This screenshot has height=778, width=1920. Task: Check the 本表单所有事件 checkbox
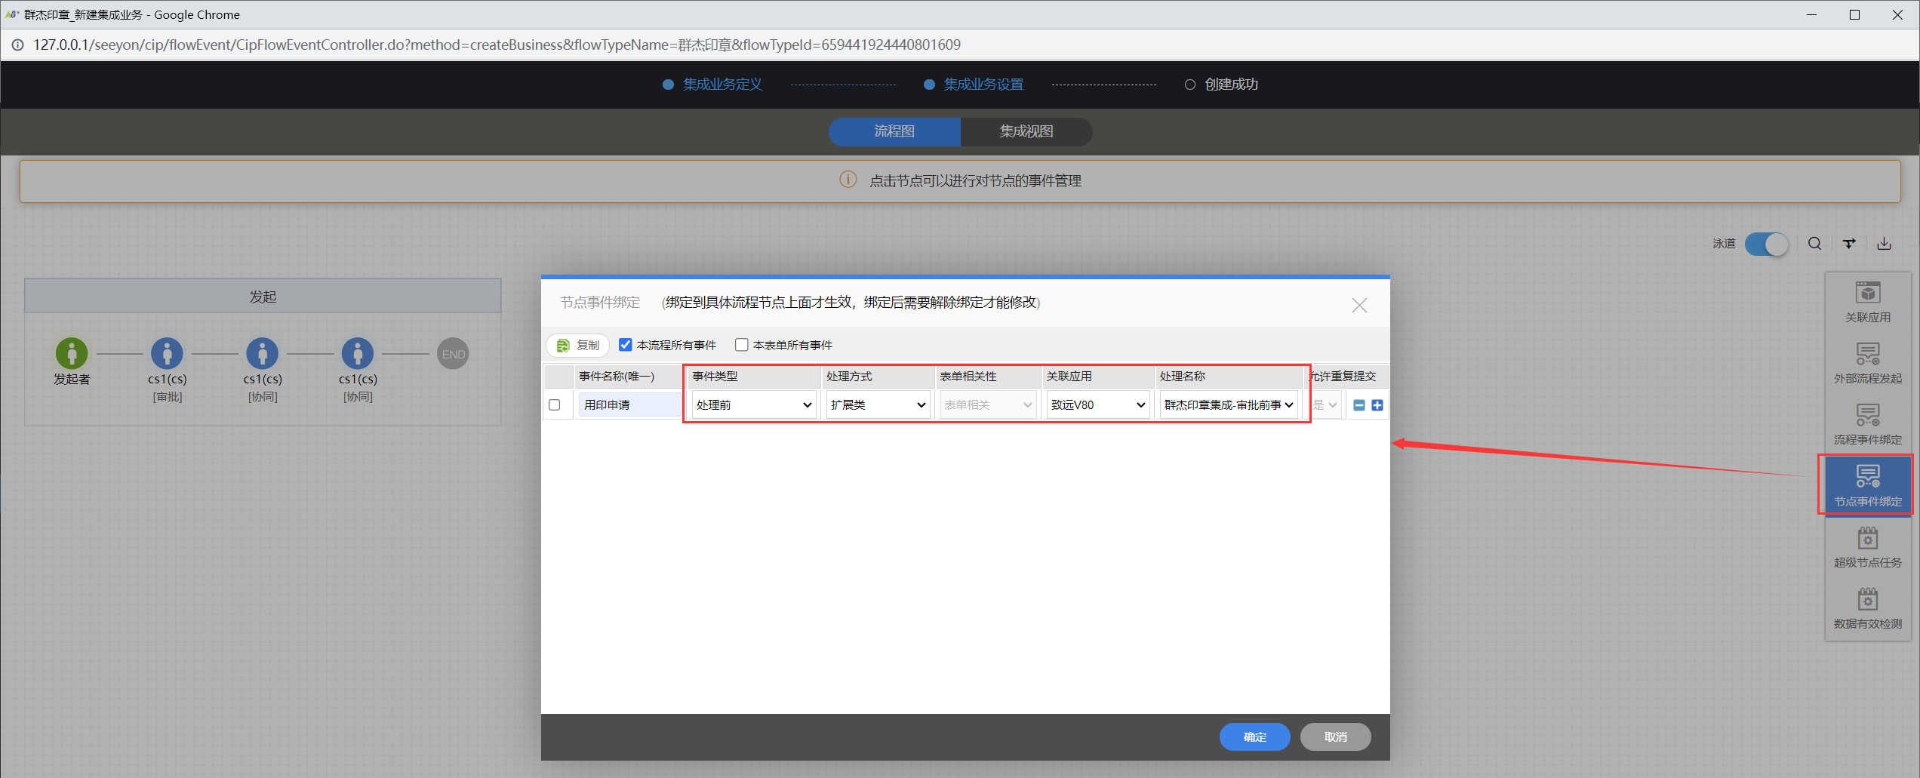click(x=741, y=345)
